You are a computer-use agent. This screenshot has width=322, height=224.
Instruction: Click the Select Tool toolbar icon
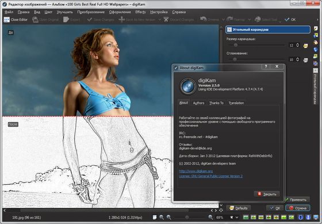pos(258,20)
